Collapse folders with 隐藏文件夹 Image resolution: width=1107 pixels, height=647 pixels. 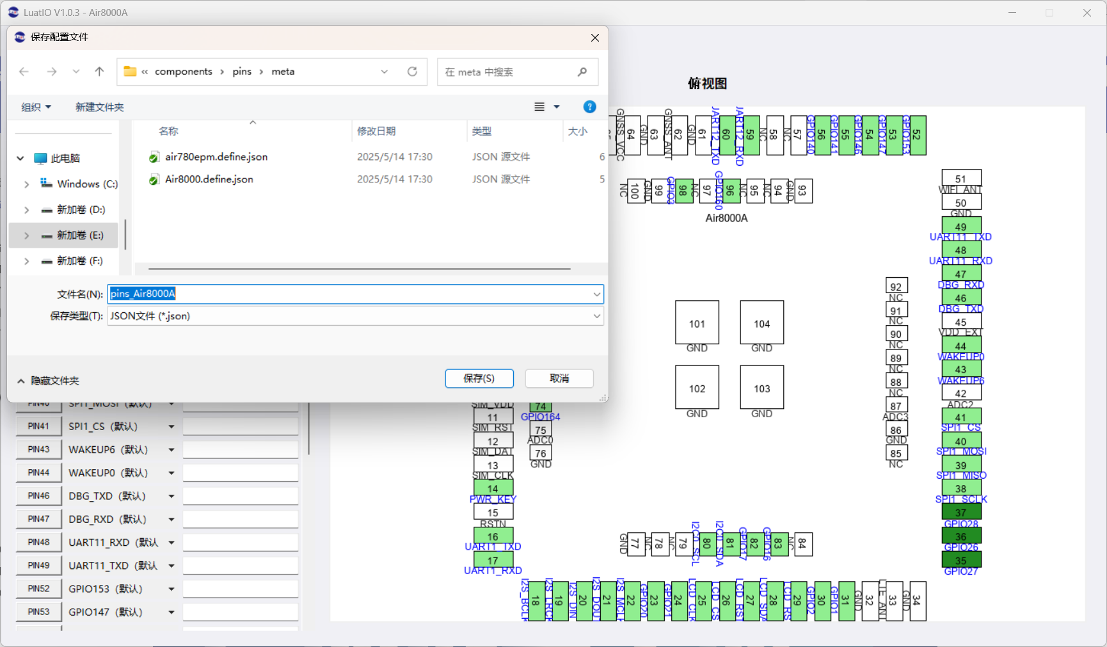(x=48, y=381)
